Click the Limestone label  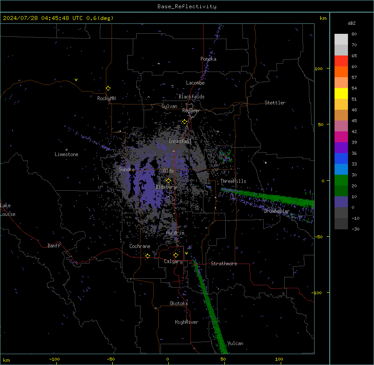tap(66, 154)
